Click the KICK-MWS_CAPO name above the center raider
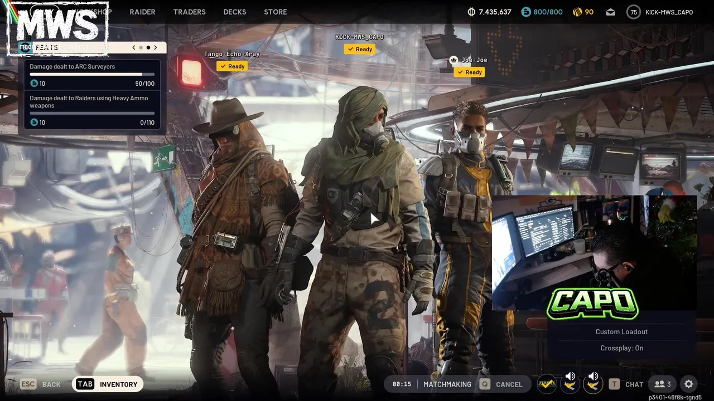The width and height of the screenshot is (714, 401). [x=359, y=37]
